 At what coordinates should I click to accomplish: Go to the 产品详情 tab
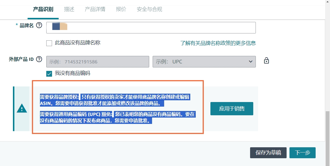click(95, 9)
